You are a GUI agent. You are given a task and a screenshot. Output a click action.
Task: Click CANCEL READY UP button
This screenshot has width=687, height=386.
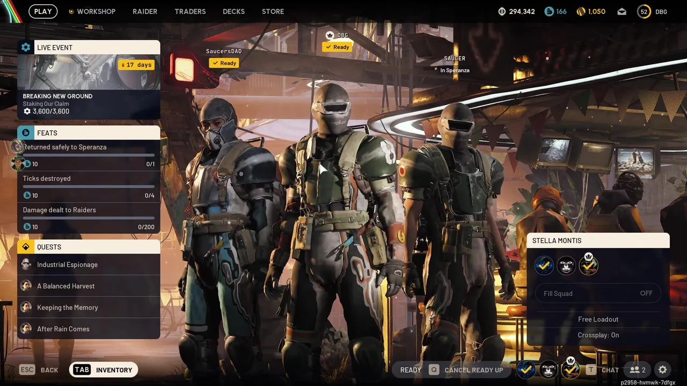[x=474, y=370]
